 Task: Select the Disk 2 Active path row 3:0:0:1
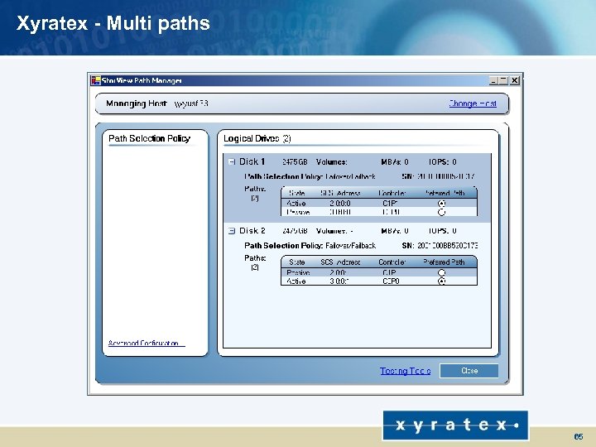(x=379, y=281)
